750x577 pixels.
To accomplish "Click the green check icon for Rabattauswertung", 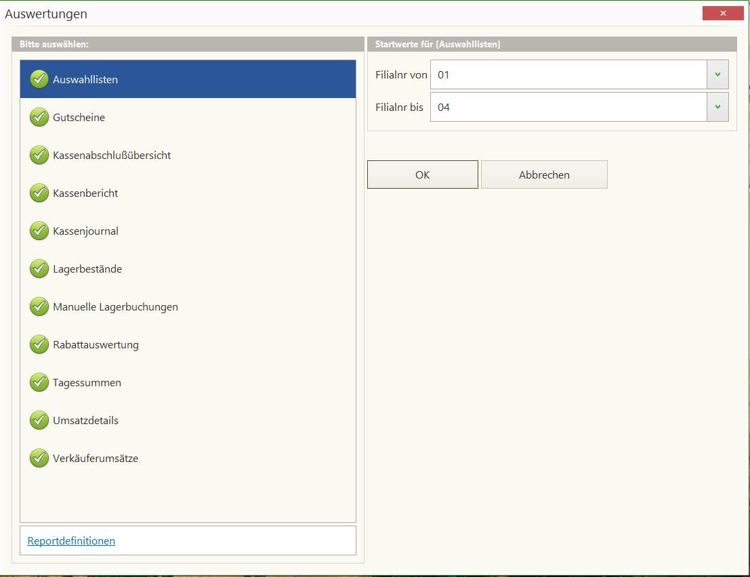I will tap(39, 344).
